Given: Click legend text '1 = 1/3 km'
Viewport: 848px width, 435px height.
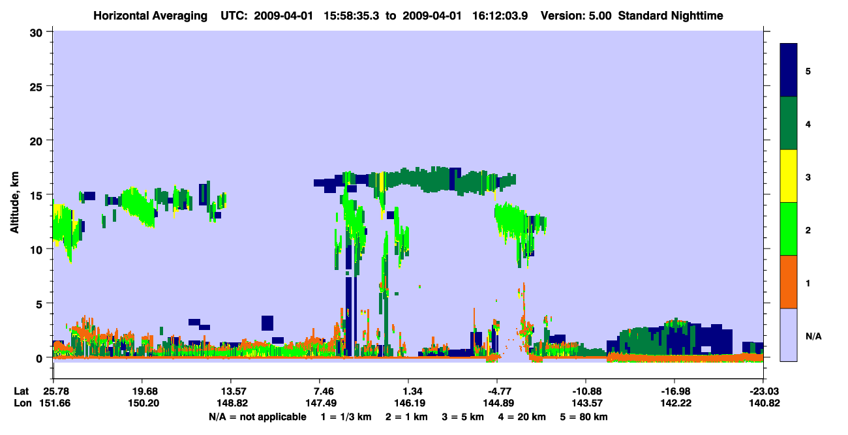Looking at the screenshot, I should [346, 417].
